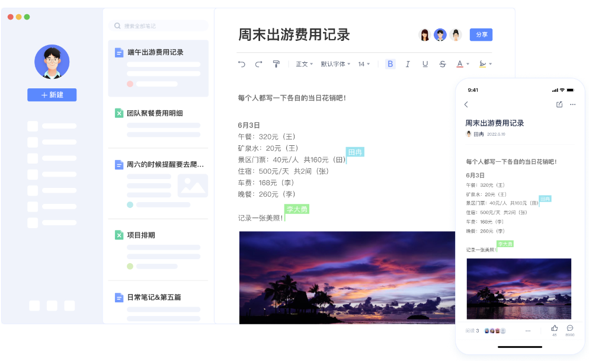The width and height of the screenshot is (589, 361).
Task: Click document icon of 端午出游费用记录
Action: [x=119, y=53]
